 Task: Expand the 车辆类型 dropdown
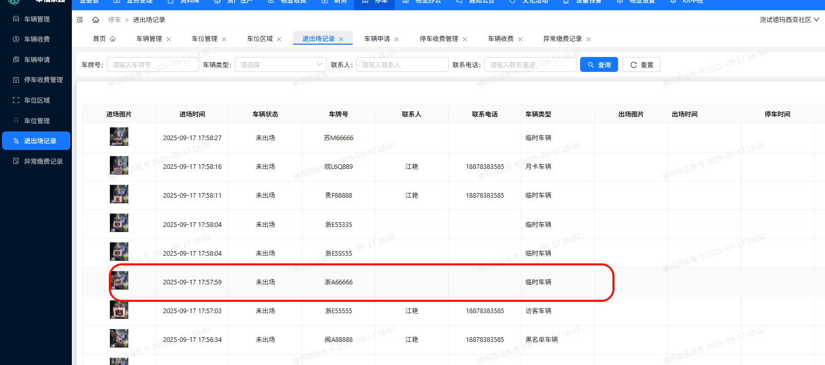pyautogui.click(x=280, y=65)
